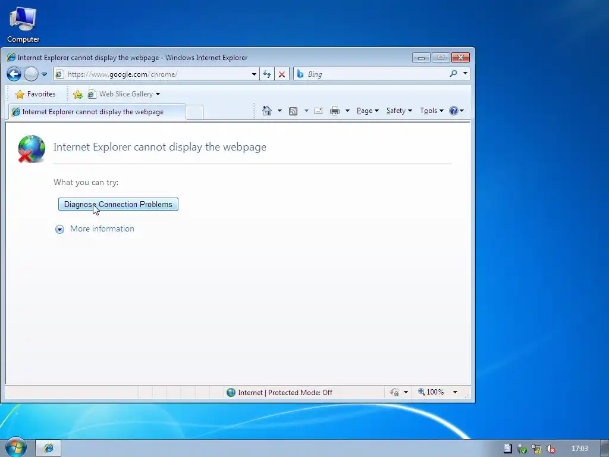Open the recent pages dropdown arrow
This screenshot has width=609, height=457.
[x=44, y=74]
